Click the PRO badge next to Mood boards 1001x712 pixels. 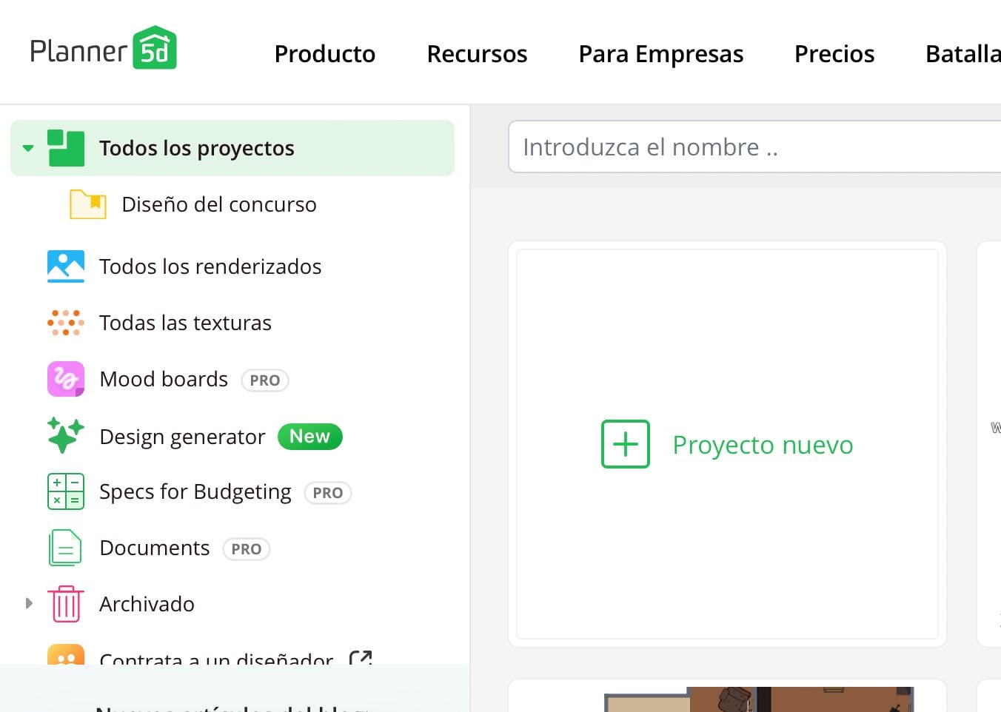[x=264, y=380]
